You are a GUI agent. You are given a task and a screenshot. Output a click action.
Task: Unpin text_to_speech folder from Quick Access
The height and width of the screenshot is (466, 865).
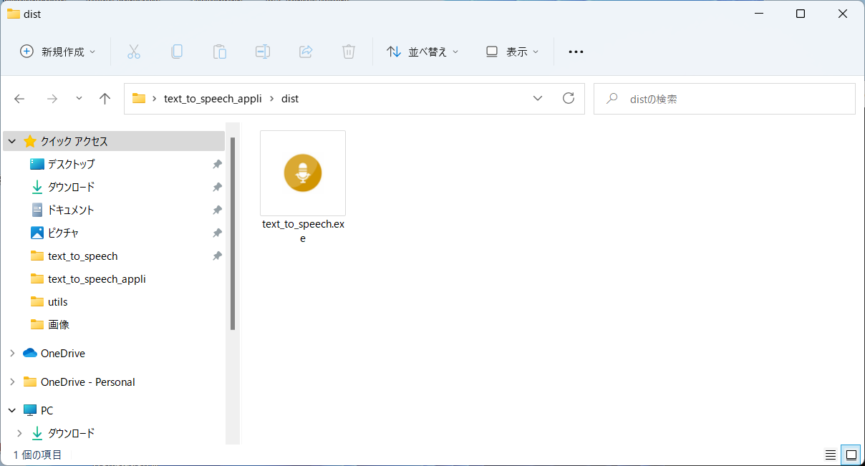point(217,256)
